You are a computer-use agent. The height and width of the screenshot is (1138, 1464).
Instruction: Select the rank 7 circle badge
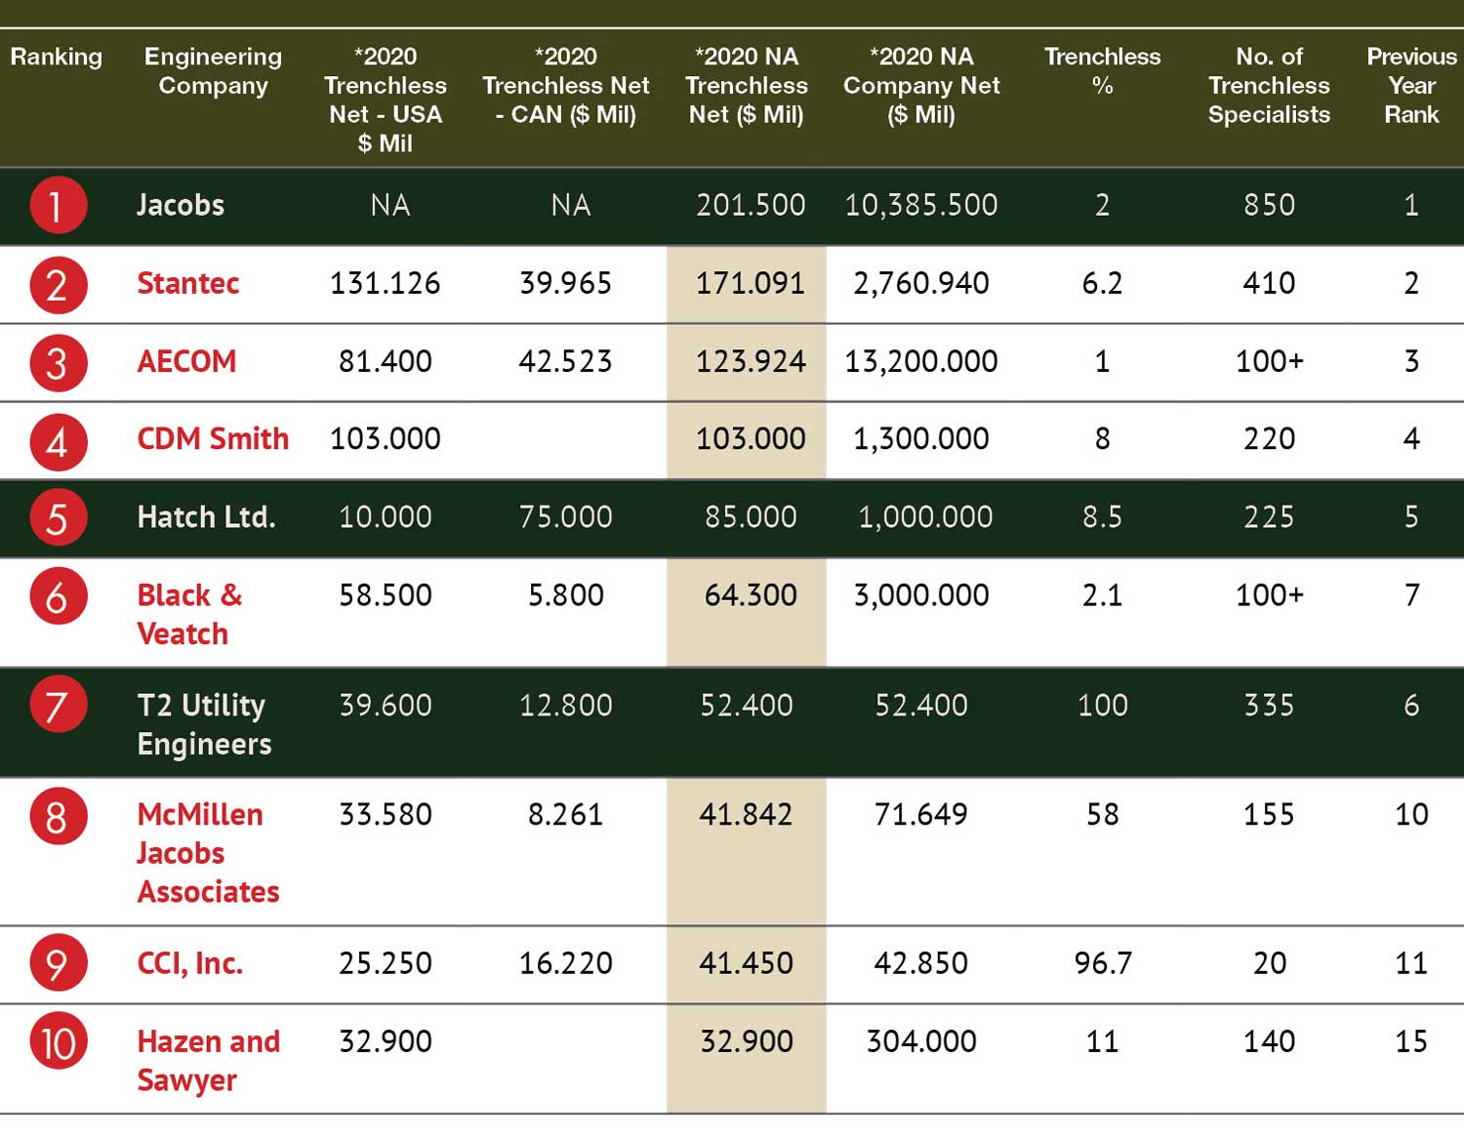point(58,706)
